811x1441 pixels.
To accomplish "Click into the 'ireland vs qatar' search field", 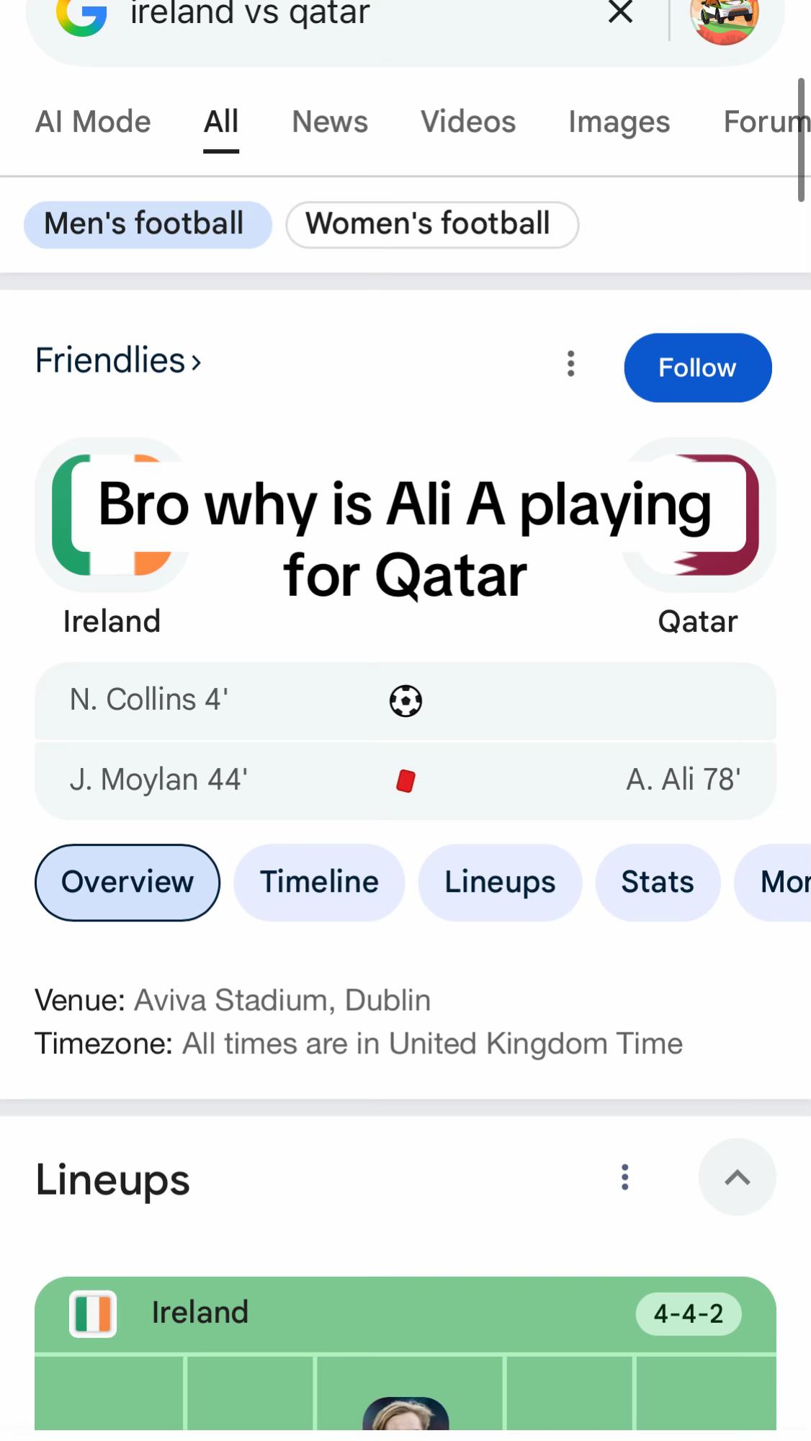I will tap(353, 14).
